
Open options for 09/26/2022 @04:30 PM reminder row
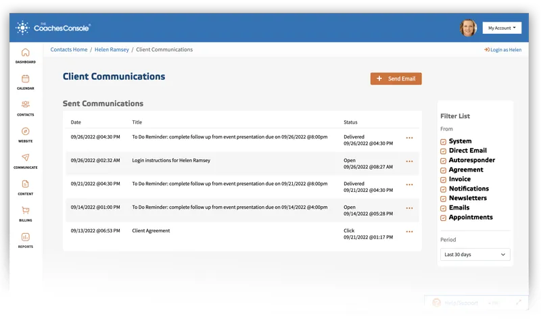[x=409, y=138]
